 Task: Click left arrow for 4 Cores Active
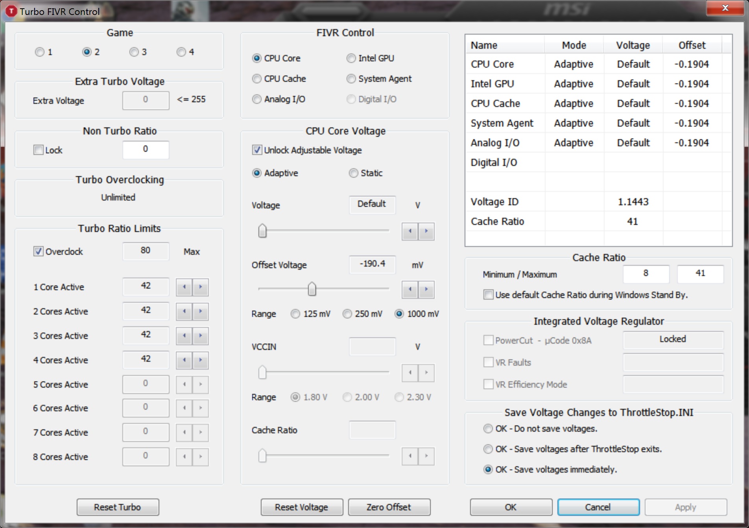pyautogui.click(x=184, y=360)
